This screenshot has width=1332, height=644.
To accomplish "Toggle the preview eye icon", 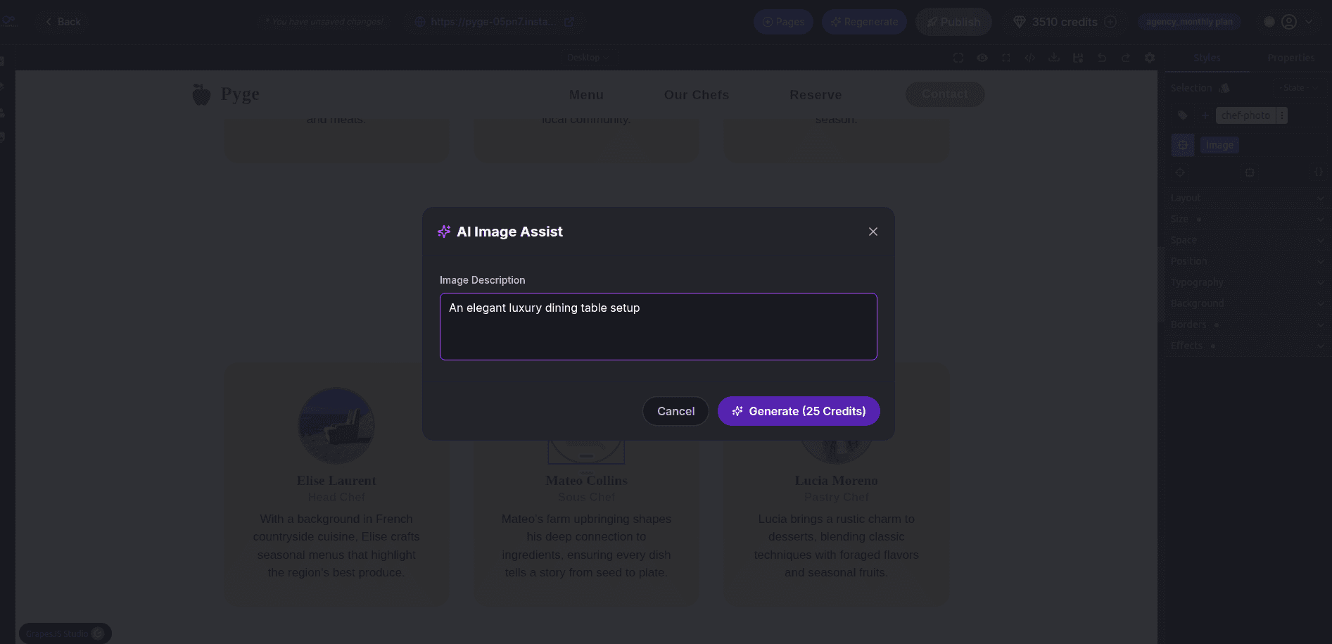I will [x=982, y=58].
